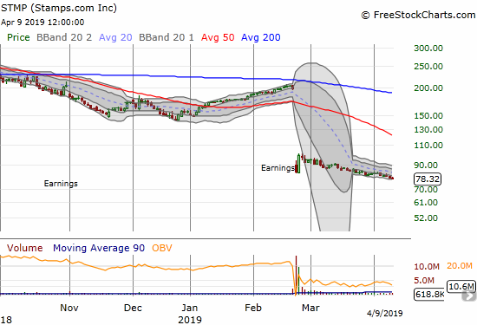Click the Jan month axis label
Screen dimensions: 477x325
[190, 308]
